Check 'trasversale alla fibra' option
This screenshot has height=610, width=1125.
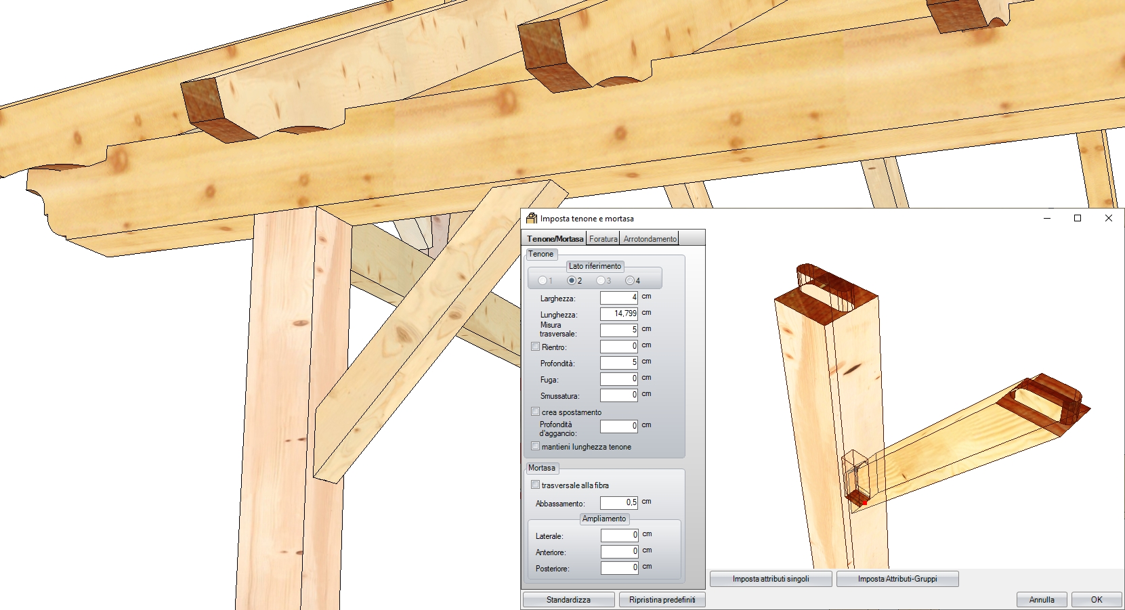click(536, 485)
